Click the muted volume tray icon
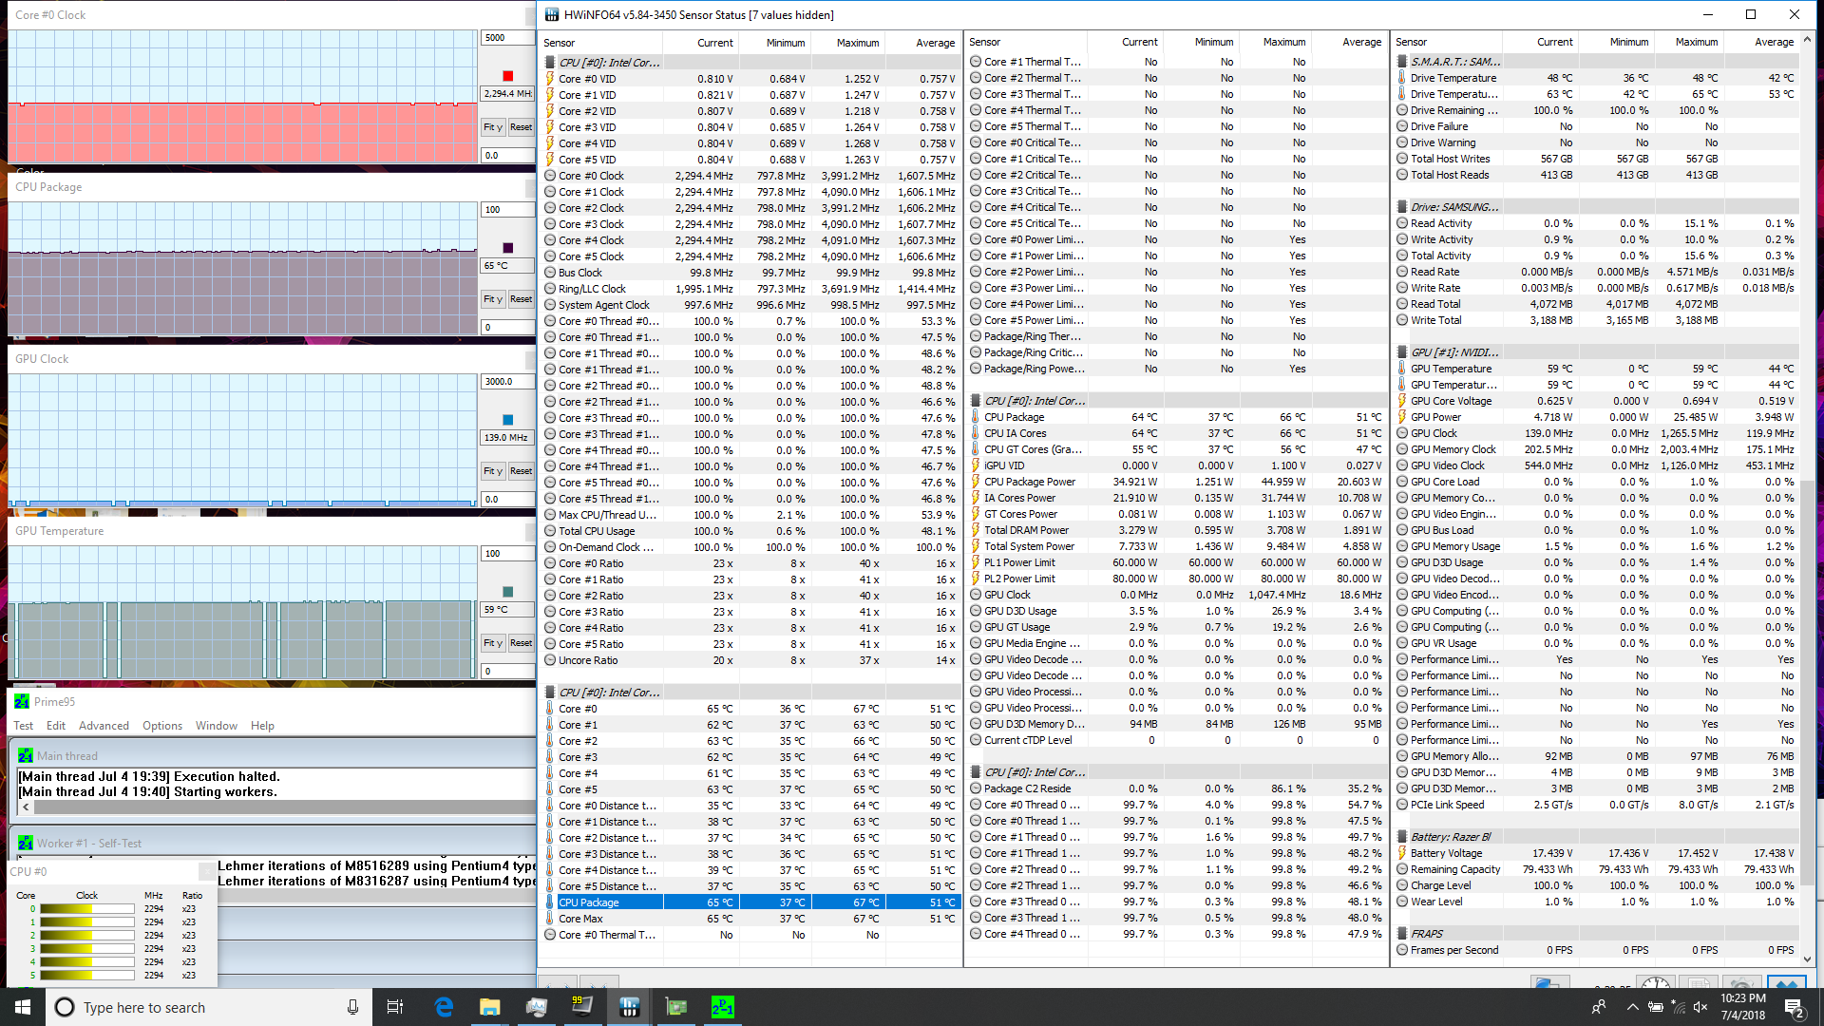Image resolution: width=1824 pixels, height=1026 pixels. click(x=1700, y=1007)
